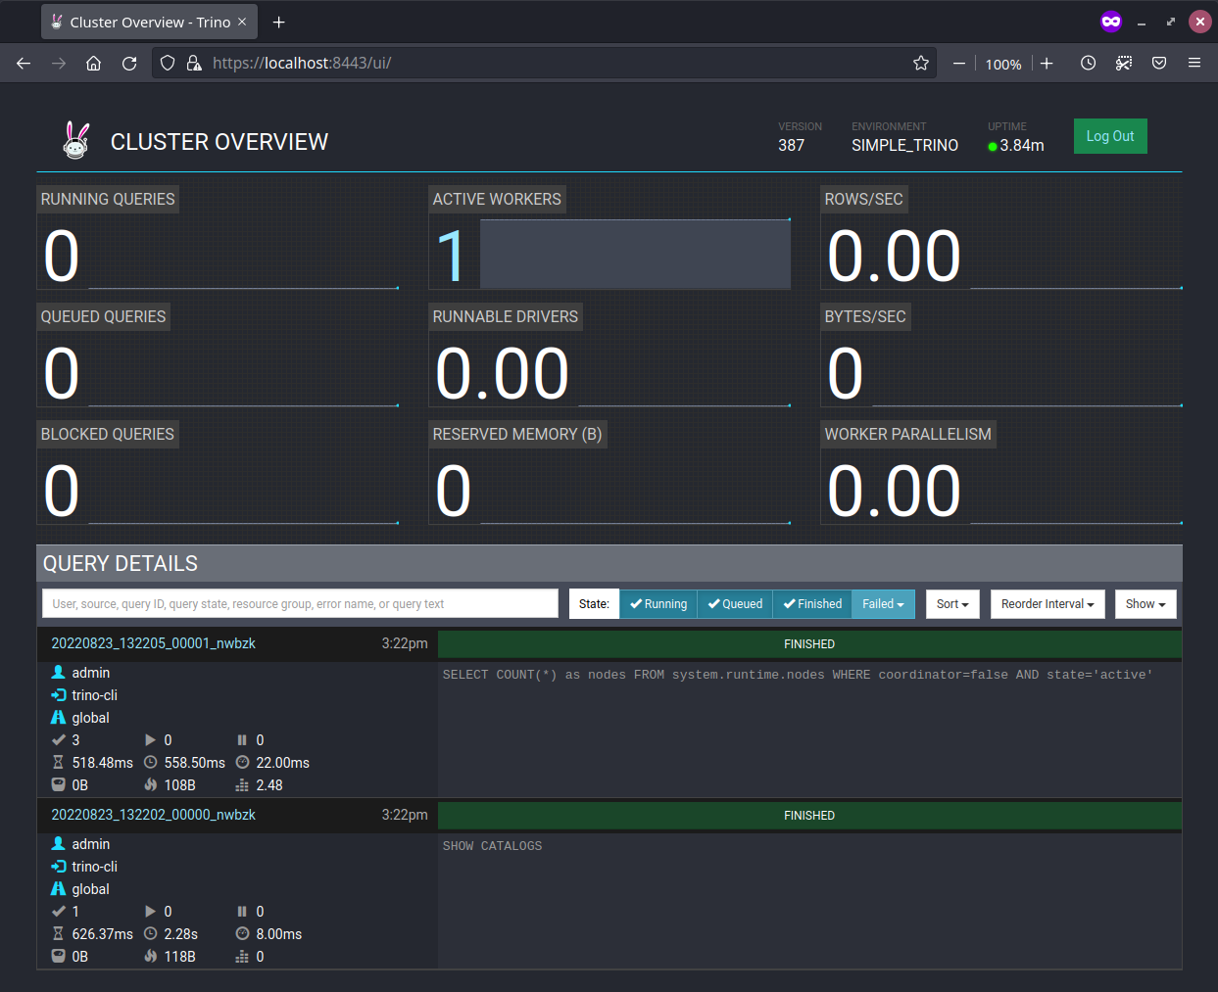Open the Sort dropdown
Viewport: 1218px width, 992px height.
[x=952, y=604]
